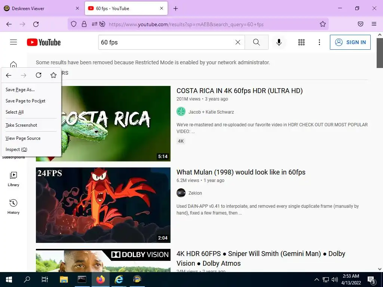
Task: Open the Costa Rica video thumbnail
Action: 116,123
